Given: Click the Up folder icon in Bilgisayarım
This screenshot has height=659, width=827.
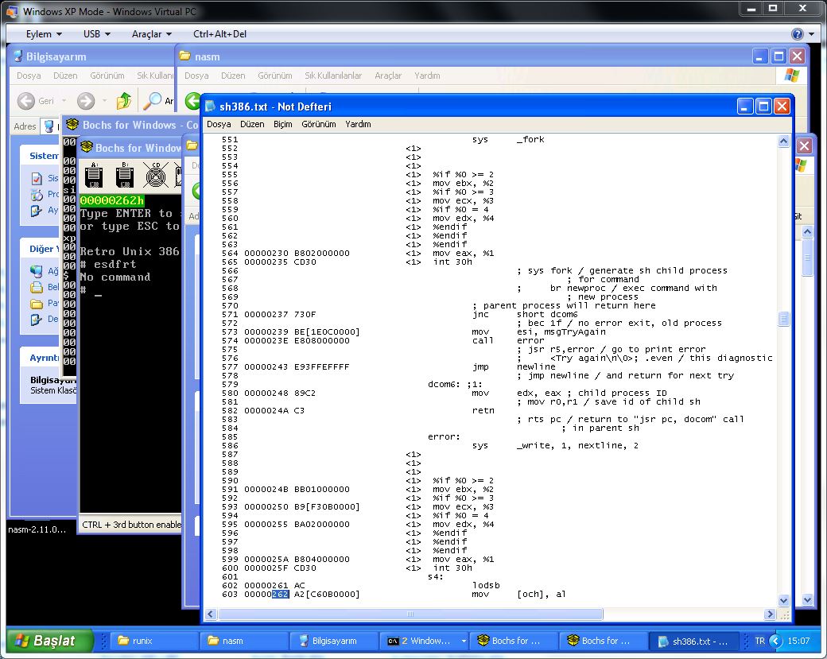Looking at the screenshot, I should 124,100.
